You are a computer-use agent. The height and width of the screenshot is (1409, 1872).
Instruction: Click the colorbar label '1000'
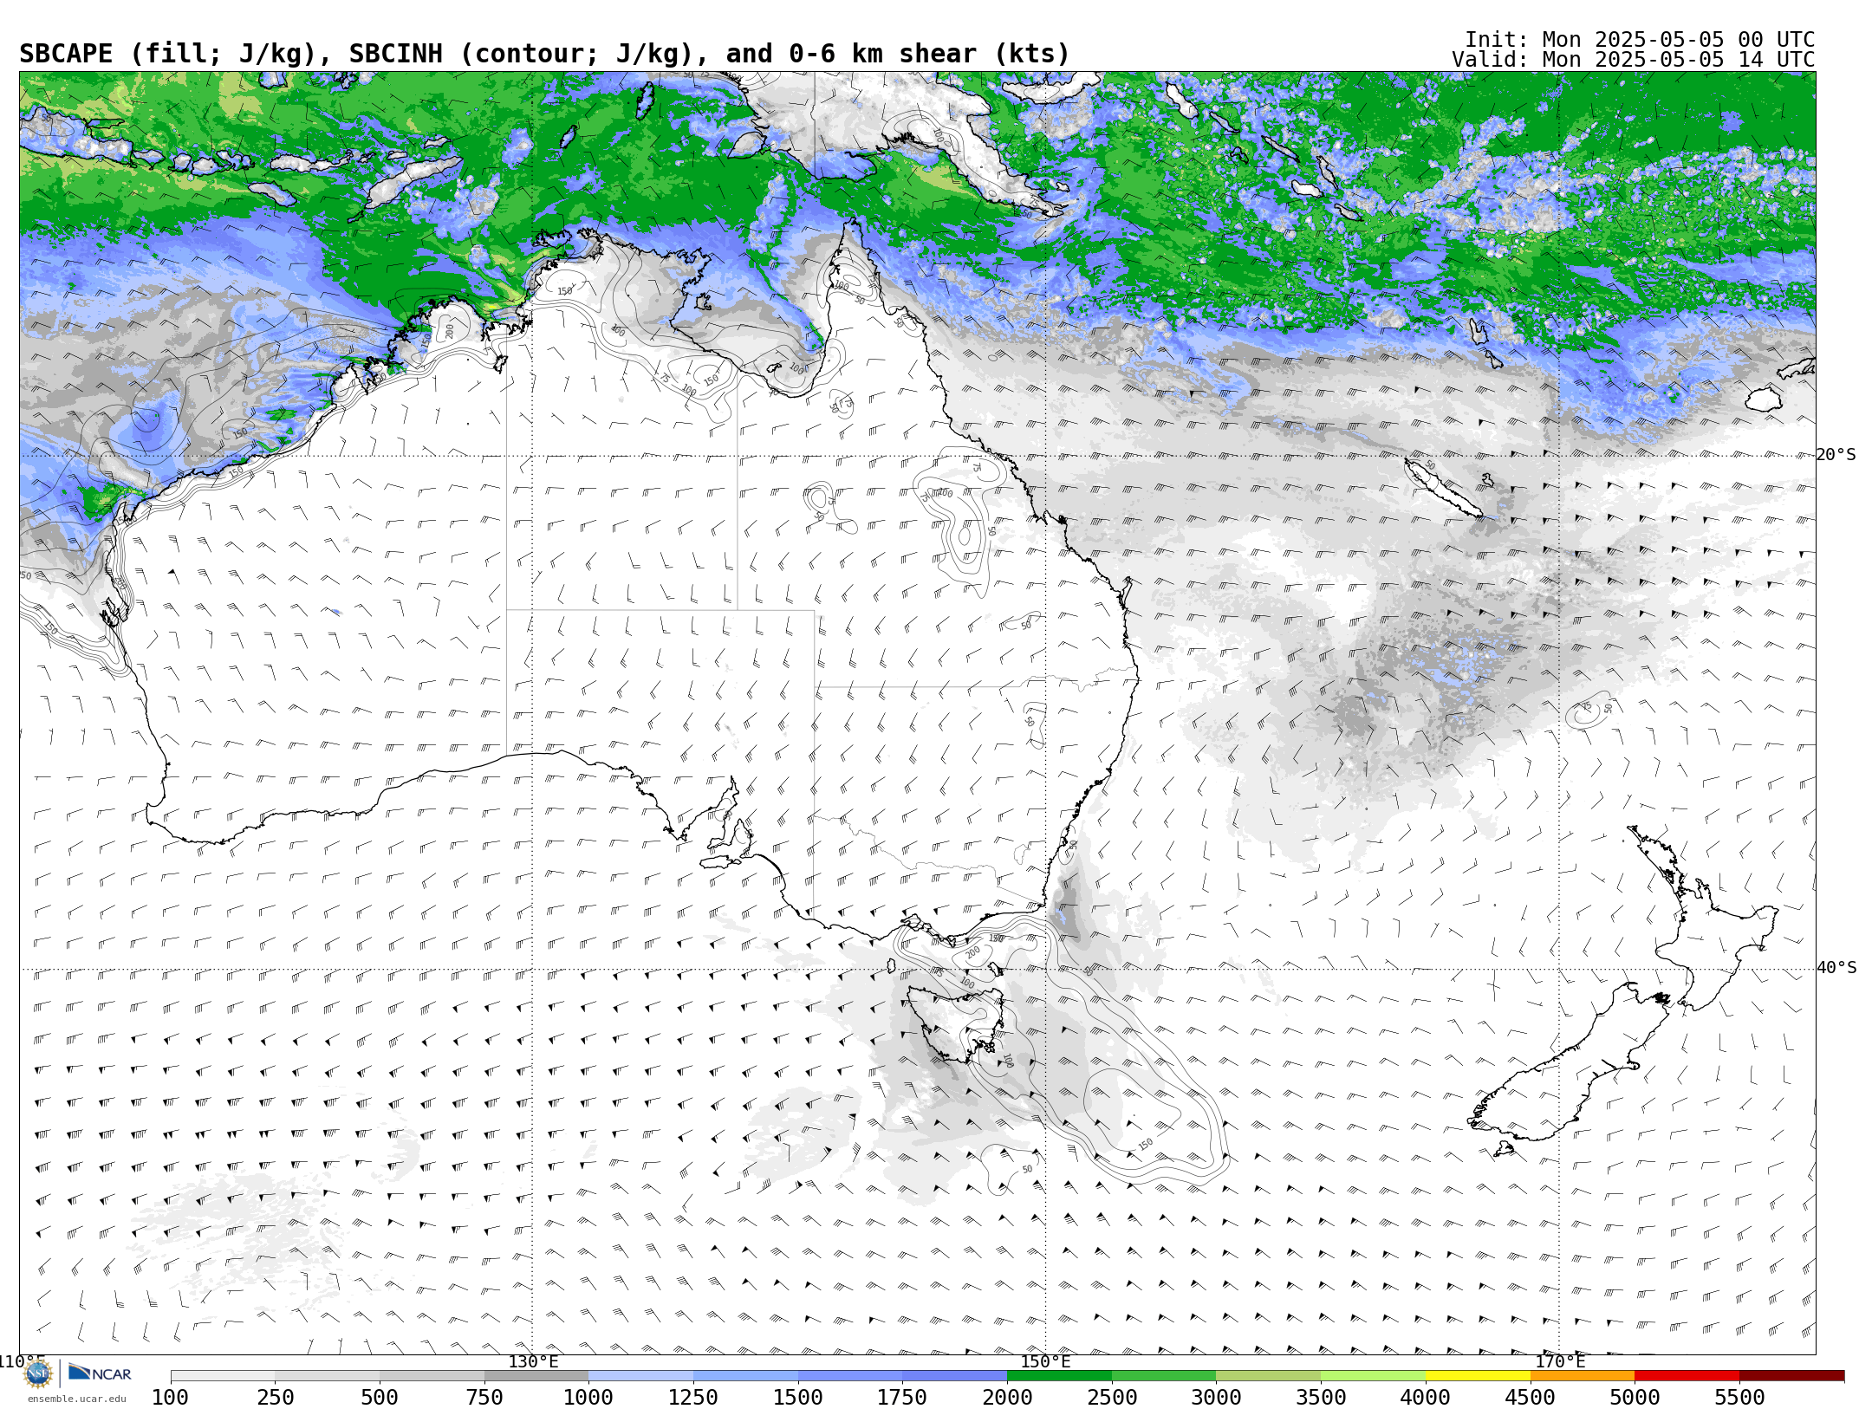(588, 1398)
